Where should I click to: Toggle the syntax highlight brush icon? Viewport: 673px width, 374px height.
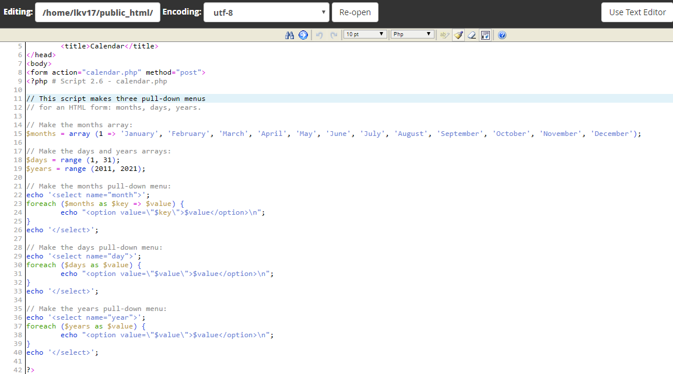458,35
